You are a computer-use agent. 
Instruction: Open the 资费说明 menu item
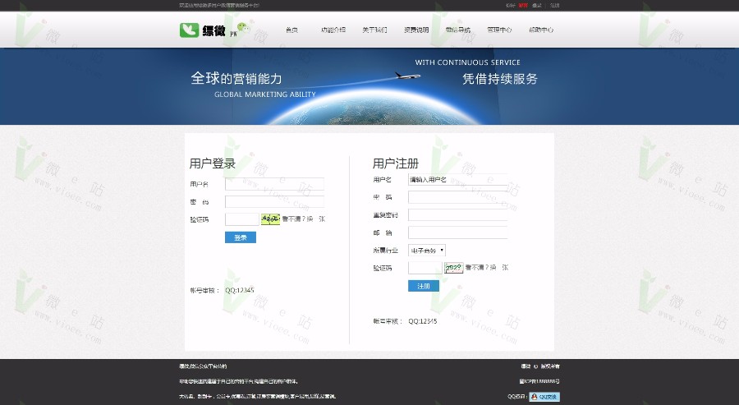(416, 30)
